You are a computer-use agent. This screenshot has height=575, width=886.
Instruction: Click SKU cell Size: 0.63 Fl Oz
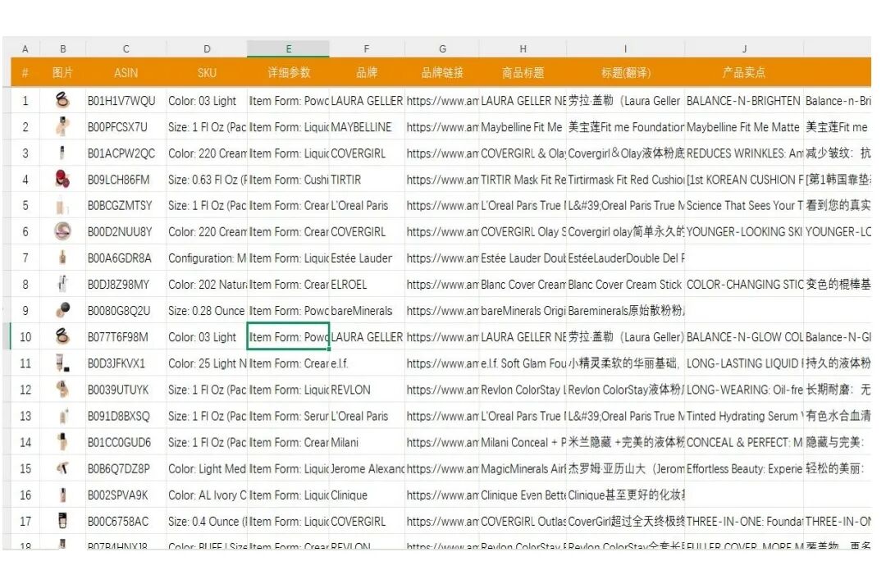click(x=207, y=180)
